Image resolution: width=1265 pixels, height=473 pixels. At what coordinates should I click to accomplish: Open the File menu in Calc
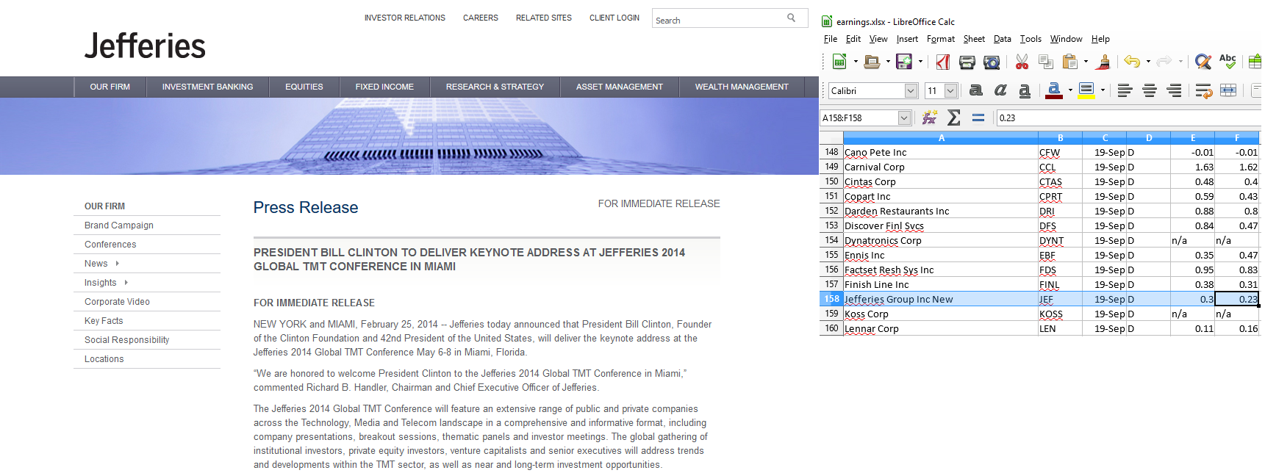pyautogui.click(x=831, y=39)
